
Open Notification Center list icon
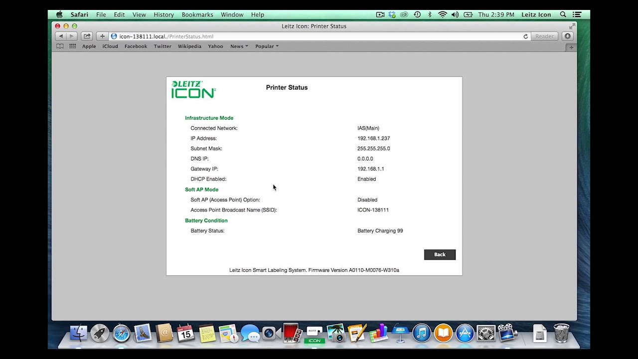[x=577, y=14]
